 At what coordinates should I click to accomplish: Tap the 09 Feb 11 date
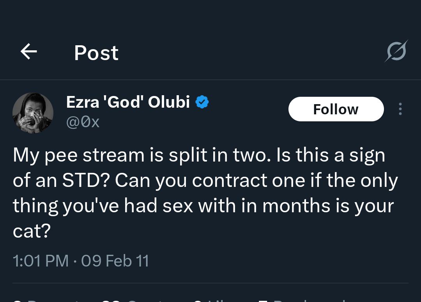[x=115, y=261]
